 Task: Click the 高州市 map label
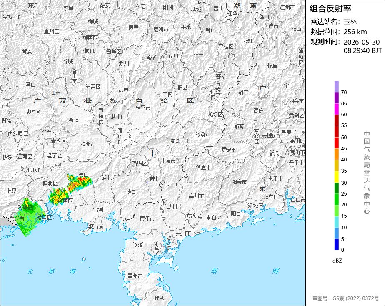click(196, 196)
